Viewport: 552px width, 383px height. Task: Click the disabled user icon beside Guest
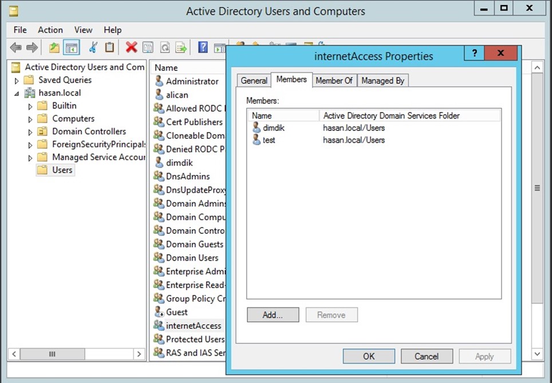click(159, 312)
